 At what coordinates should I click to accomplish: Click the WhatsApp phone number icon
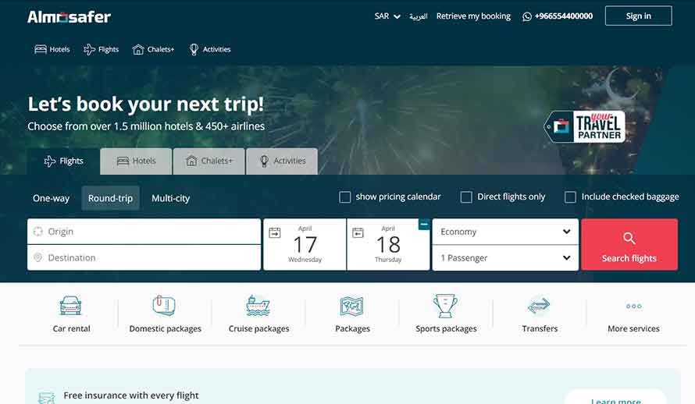click(527, 17)
